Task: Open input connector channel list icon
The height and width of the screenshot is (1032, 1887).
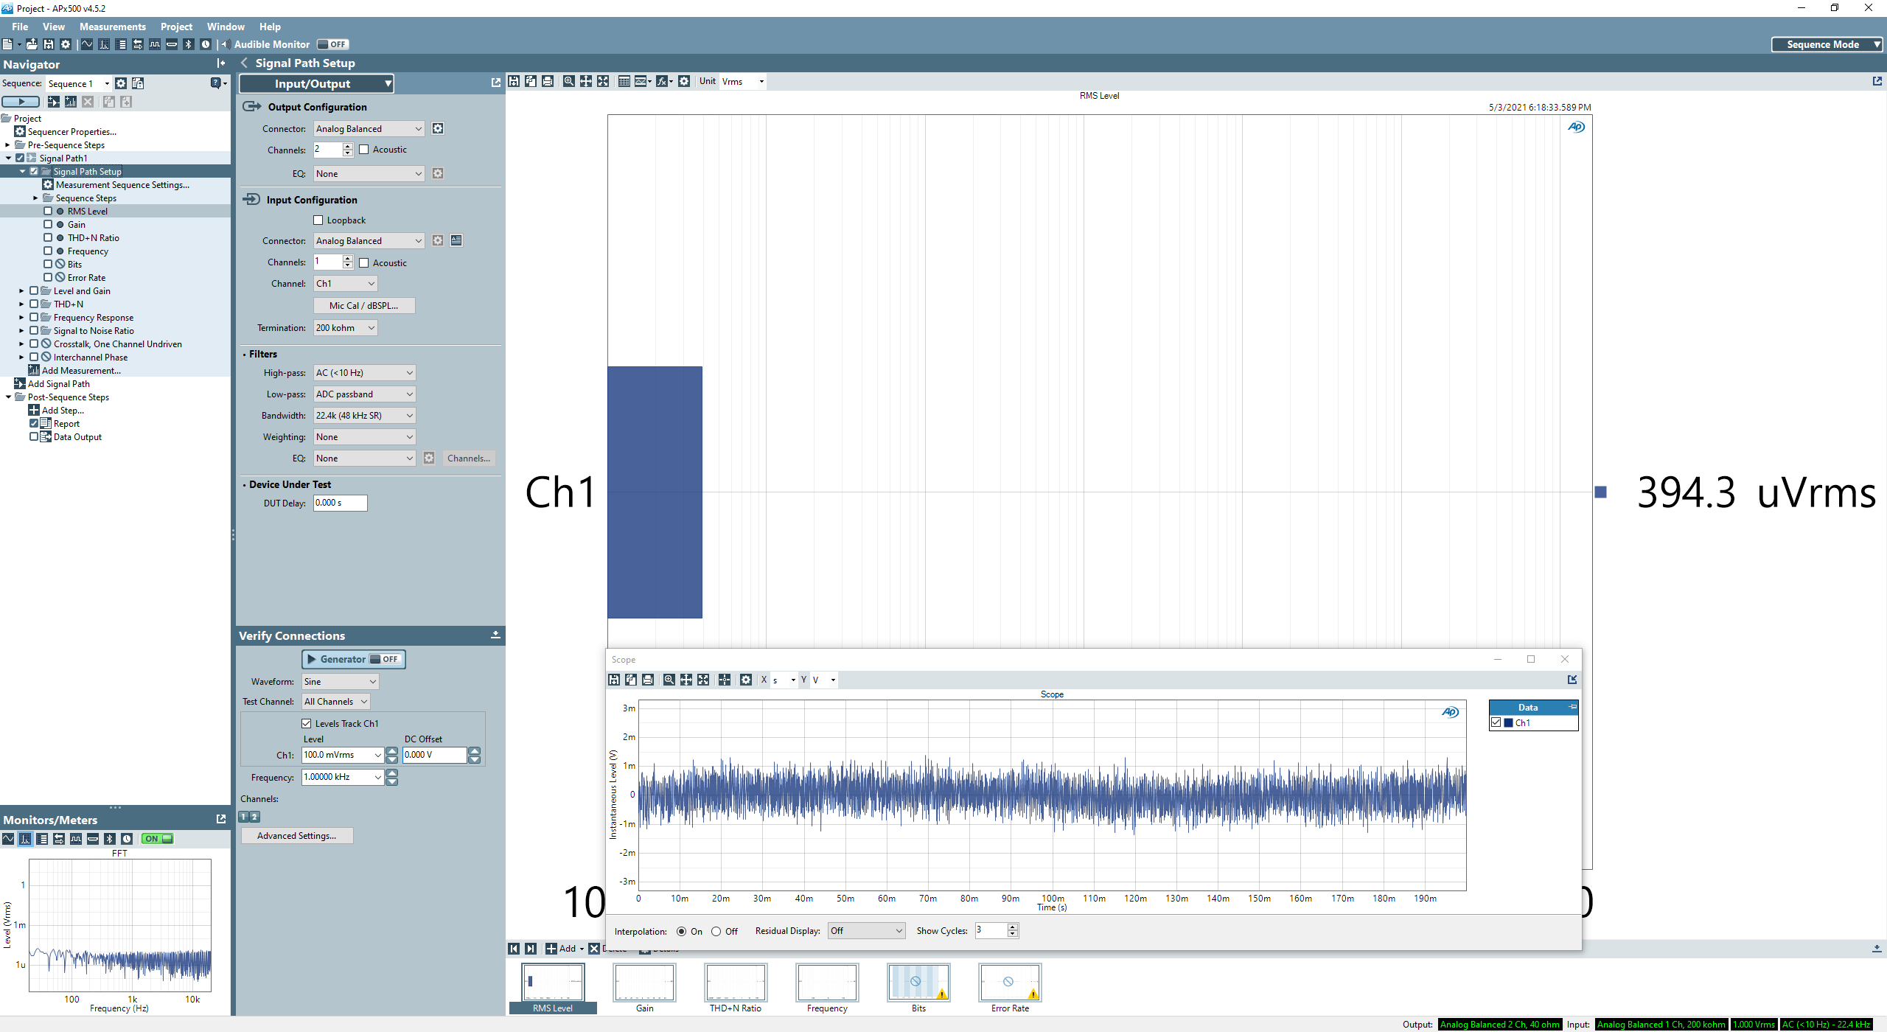Action: point(456,240)
